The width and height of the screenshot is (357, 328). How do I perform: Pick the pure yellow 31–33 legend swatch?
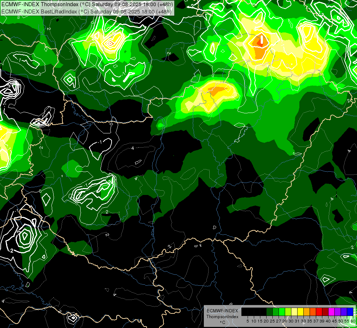pos(300,312)
